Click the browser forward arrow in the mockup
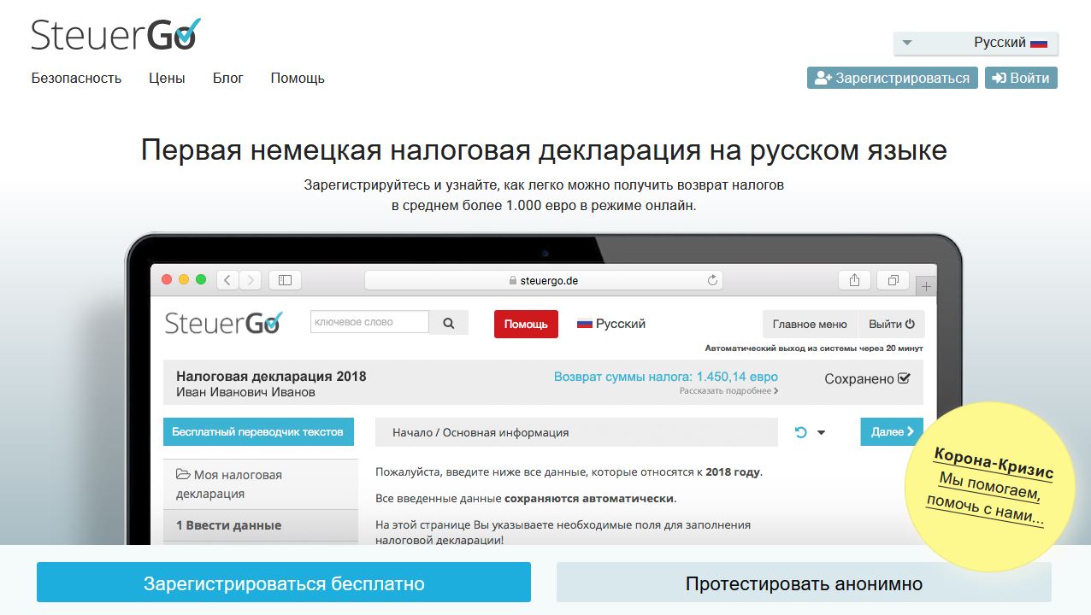Image resolution: width=1091 pixels, height=615 pixels. click(251, 279)
